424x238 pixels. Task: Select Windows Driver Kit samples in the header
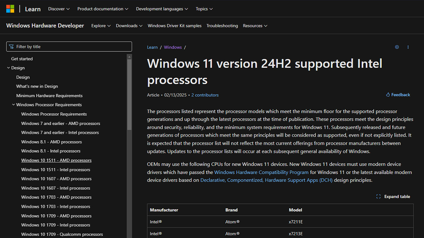[x=175, y=25]
